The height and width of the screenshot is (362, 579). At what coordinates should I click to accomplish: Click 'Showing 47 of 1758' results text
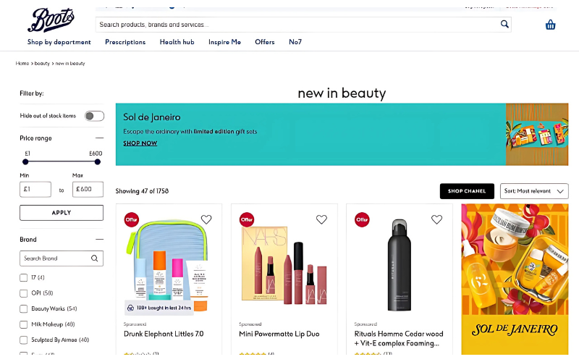pyautogui.click(x=142, y=191)
